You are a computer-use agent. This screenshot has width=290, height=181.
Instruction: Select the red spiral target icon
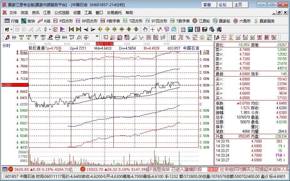86,37
